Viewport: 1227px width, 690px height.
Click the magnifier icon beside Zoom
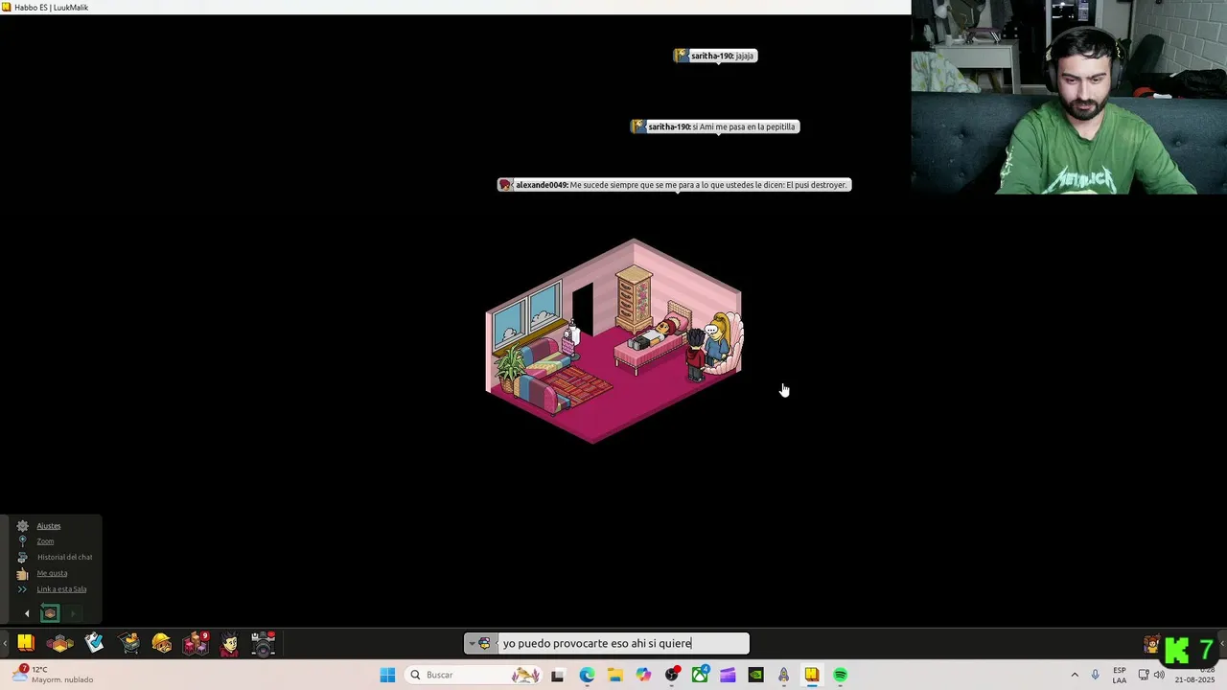22,541
